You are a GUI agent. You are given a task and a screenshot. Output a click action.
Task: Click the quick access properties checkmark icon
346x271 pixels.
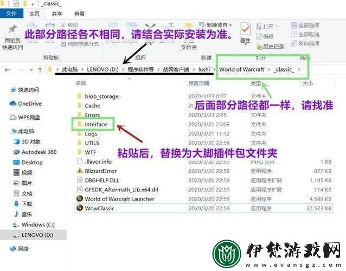coord(16,3)
